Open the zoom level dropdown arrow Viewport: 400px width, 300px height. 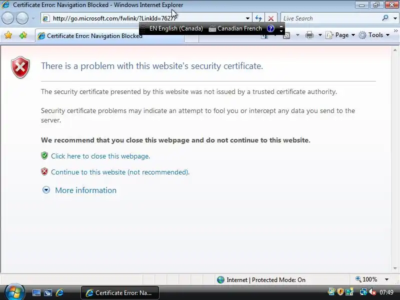click(x=386, y=279)
